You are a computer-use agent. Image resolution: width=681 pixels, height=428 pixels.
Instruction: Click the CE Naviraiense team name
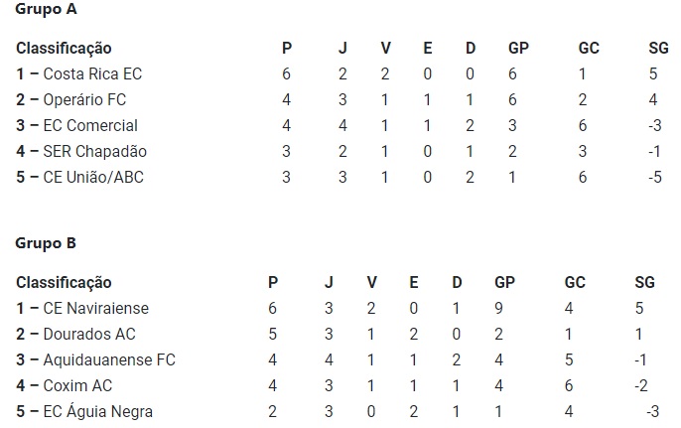[95, 308]
